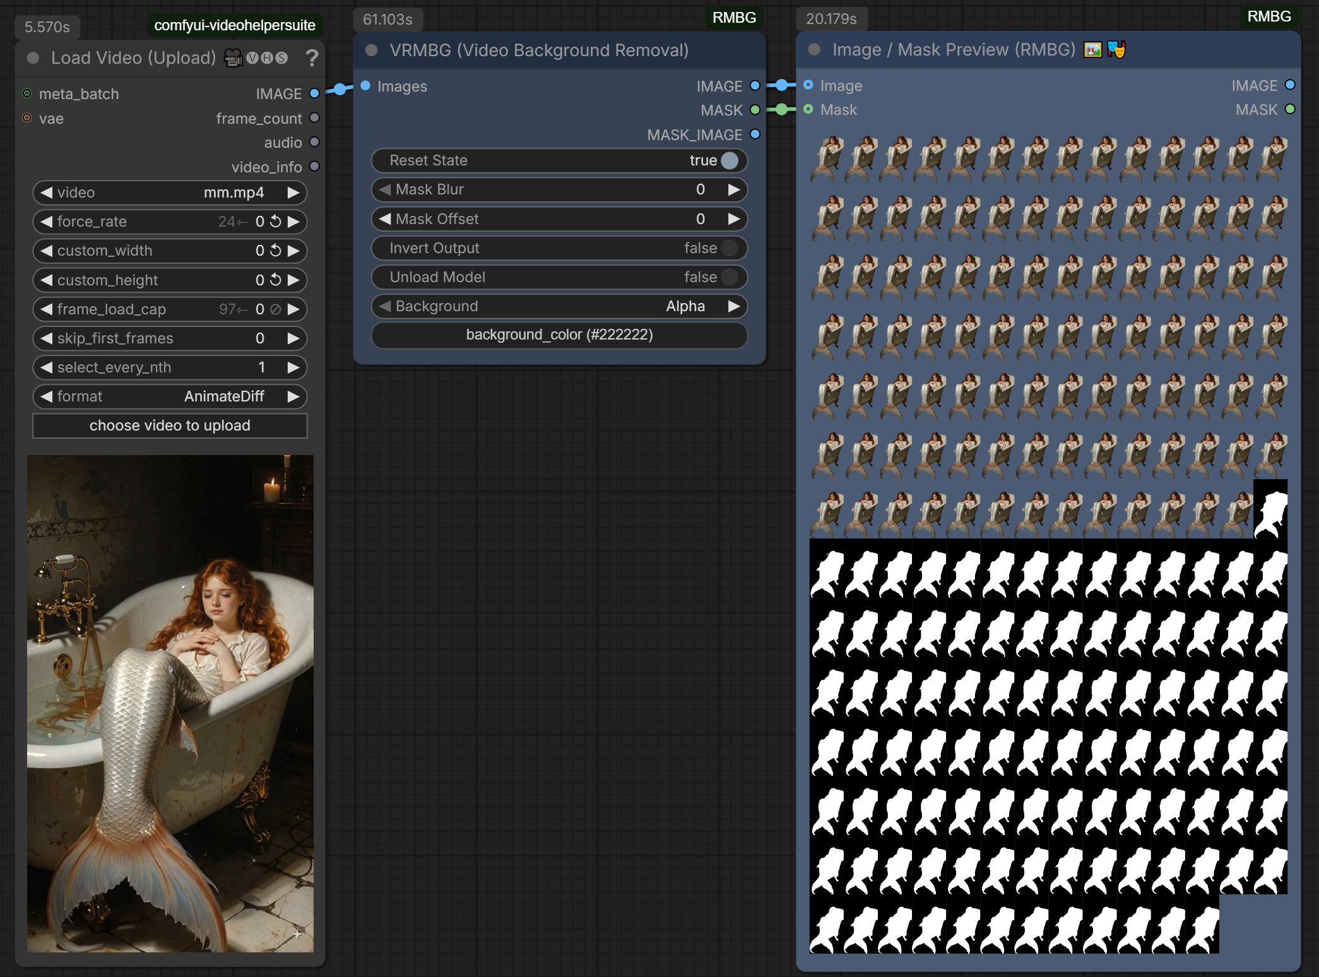
Task: Reset the force_rate value with its reset icon
Action: pyautogui.click(x=276, y=222)
